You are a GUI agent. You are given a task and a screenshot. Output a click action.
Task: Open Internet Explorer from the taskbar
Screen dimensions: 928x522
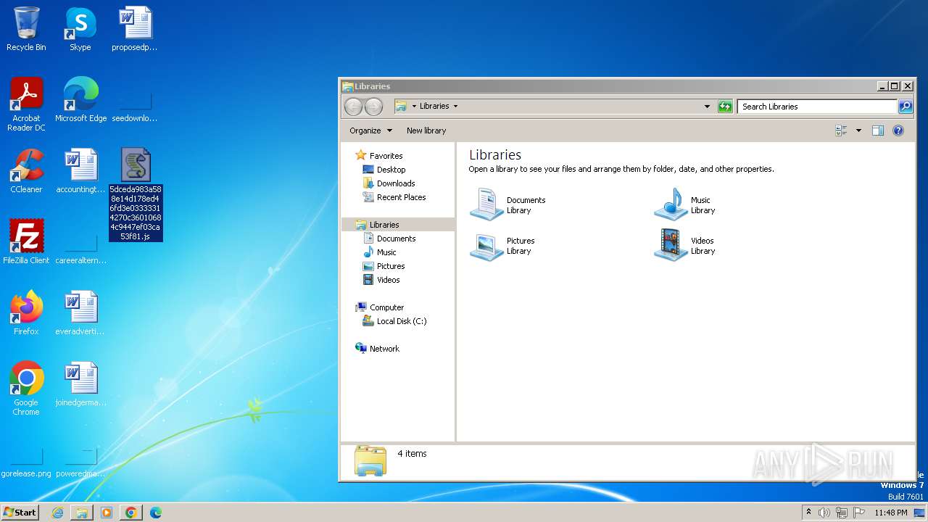coord(57,513)
